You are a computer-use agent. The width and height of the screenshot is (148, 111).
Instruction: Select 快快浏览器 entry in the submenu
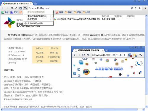[87, 19]
